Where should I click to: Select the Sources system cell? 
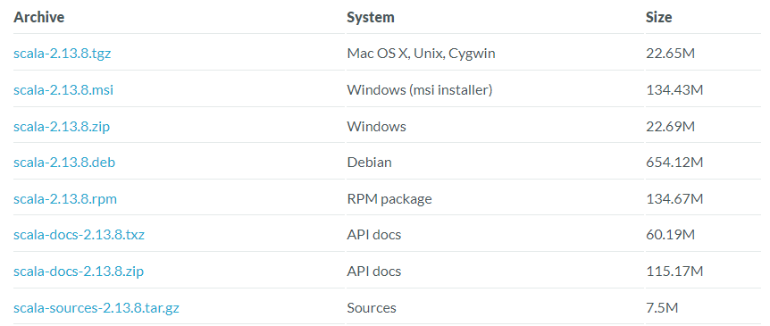tap(372, 308)
